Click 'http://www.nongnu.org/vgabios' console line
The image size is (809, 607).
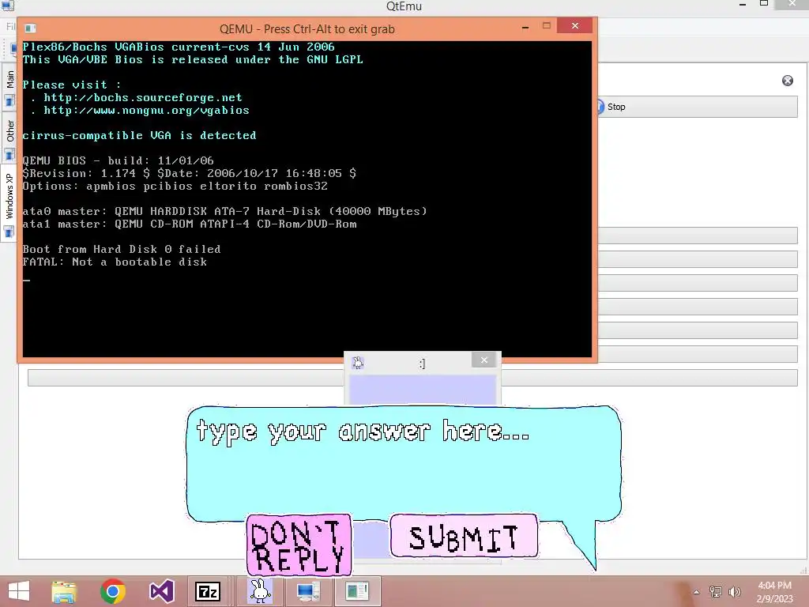146,110
